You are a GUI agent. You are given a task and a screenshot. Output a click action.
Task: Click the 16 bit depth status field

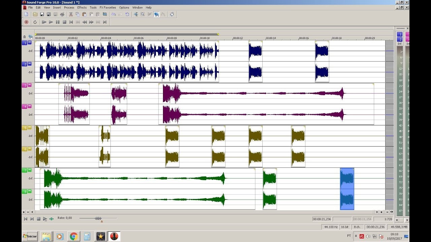point(345,227)
